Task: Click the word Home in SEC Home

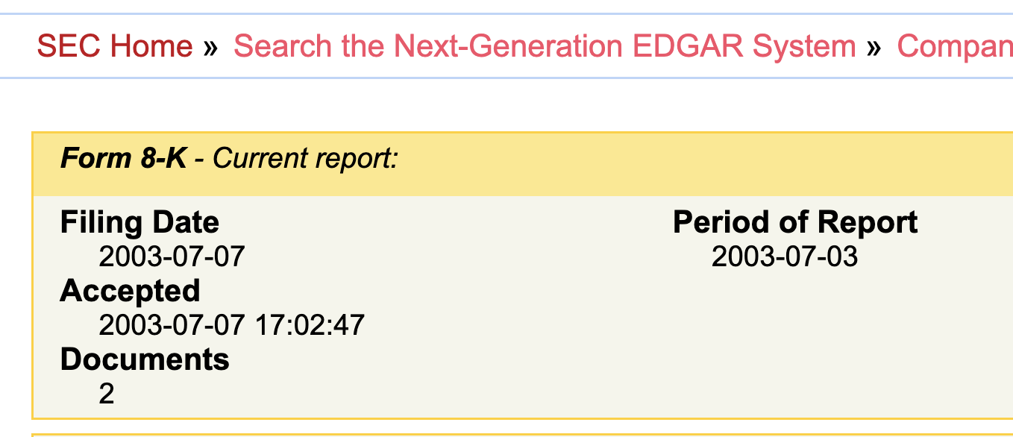Action: pos(151,46)
